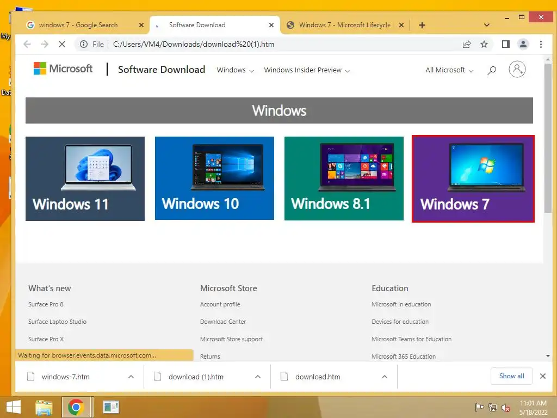Open Surface Pro X link

tap(46, 339)
